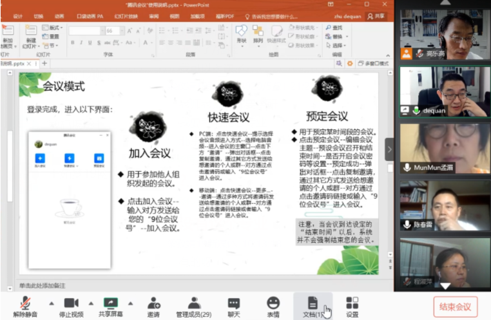Click the decrease indent icon
The image size is (491, 320).
coord(189,31)
